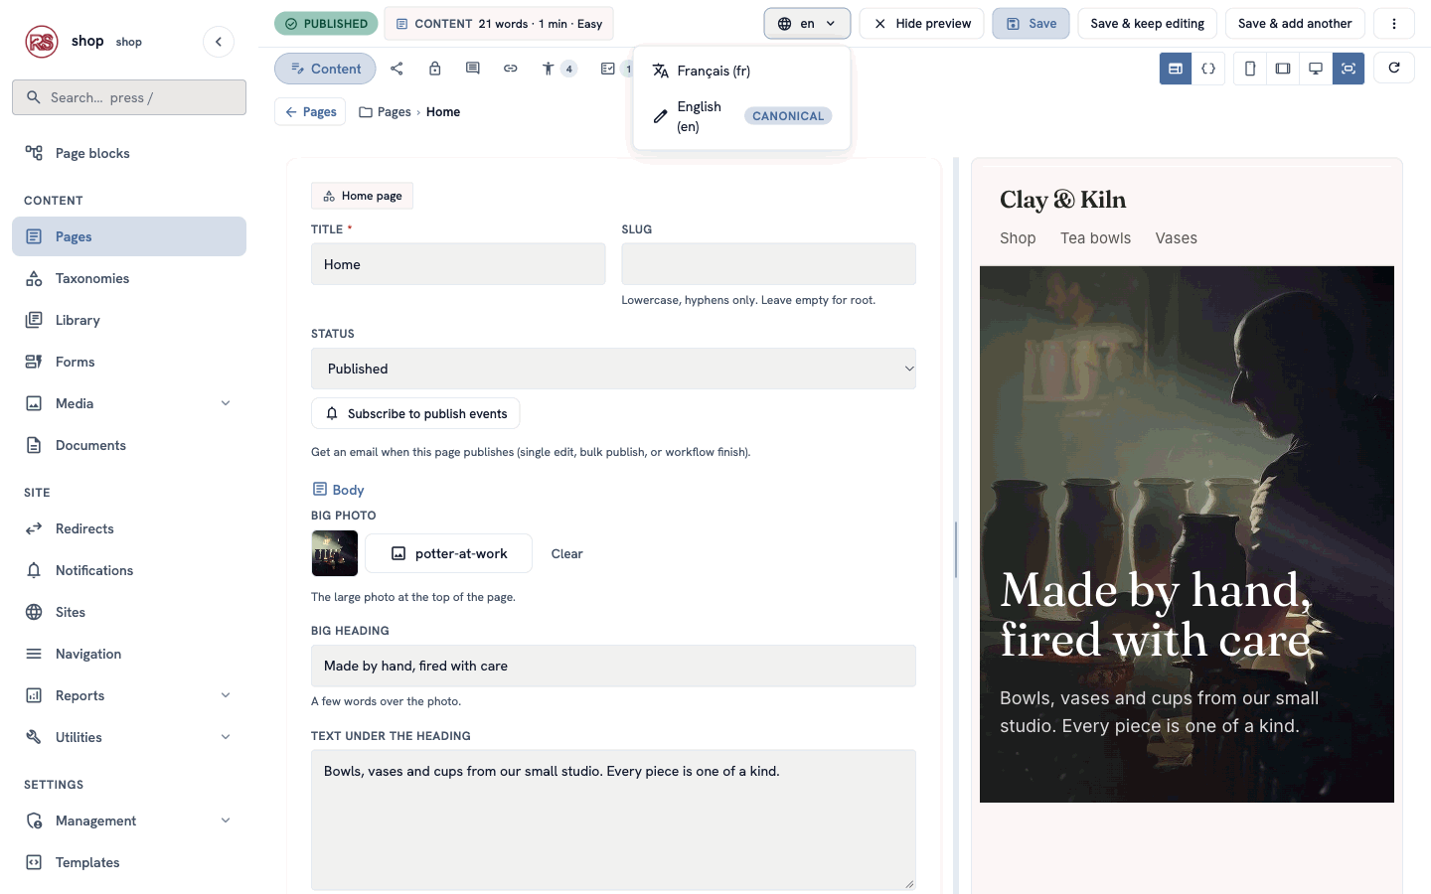Screen dimensions: 1431x894
Task: Open Page blocks in the sidebar
Action: pyautogui.click(x=129, y=153)
